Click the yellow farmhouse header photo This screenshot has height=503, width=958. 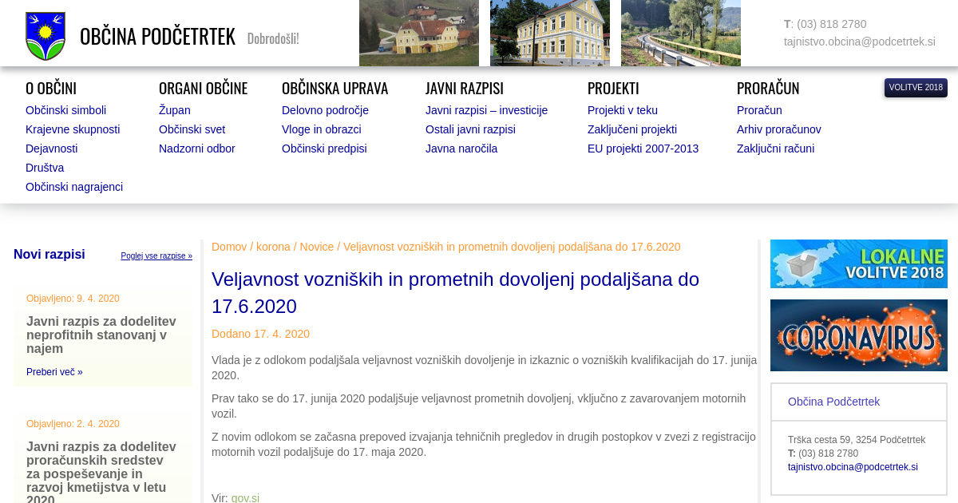(x=419, y=33)
